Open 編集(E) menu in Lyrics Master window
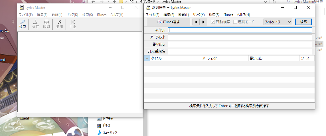The image size is (326, 136). pyautogui.click(x=42, y=15)
